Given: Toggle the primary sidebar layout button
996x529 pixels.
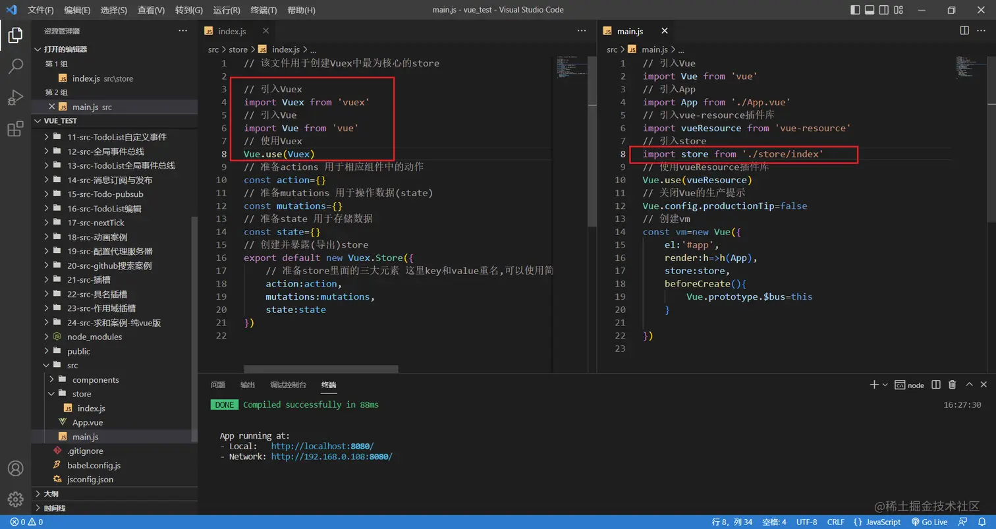Looking at the screenshot, I should 855,10.
